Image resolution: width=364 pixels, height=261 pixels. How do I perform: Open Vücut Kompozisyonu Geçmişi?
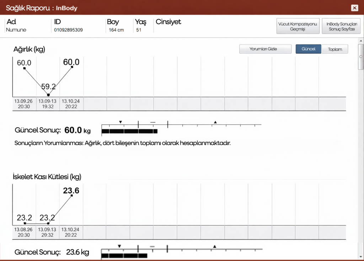[298, 26]
